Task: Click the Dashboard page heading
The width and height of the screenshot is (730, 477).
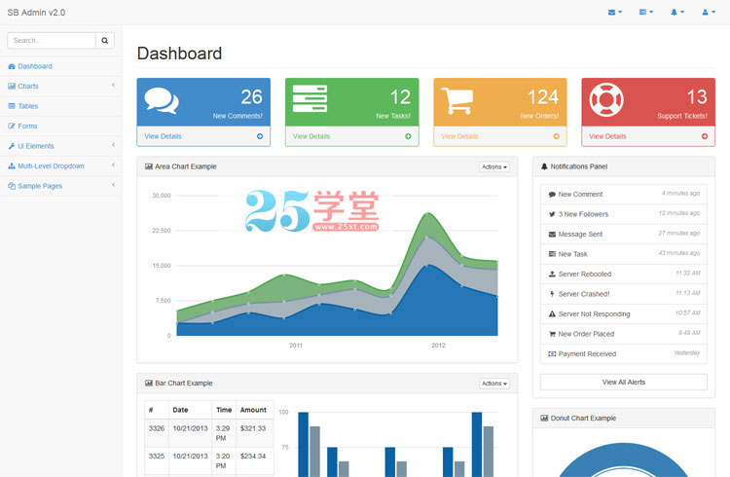Action: (x=179, y=54)
